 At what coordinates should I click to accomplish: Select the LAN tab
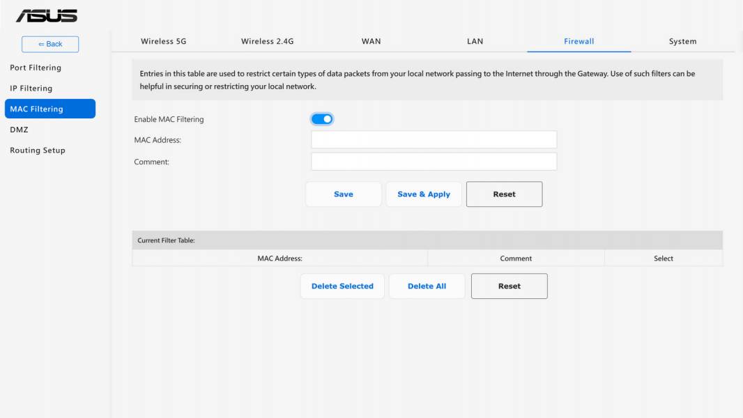tap(475, 41)
